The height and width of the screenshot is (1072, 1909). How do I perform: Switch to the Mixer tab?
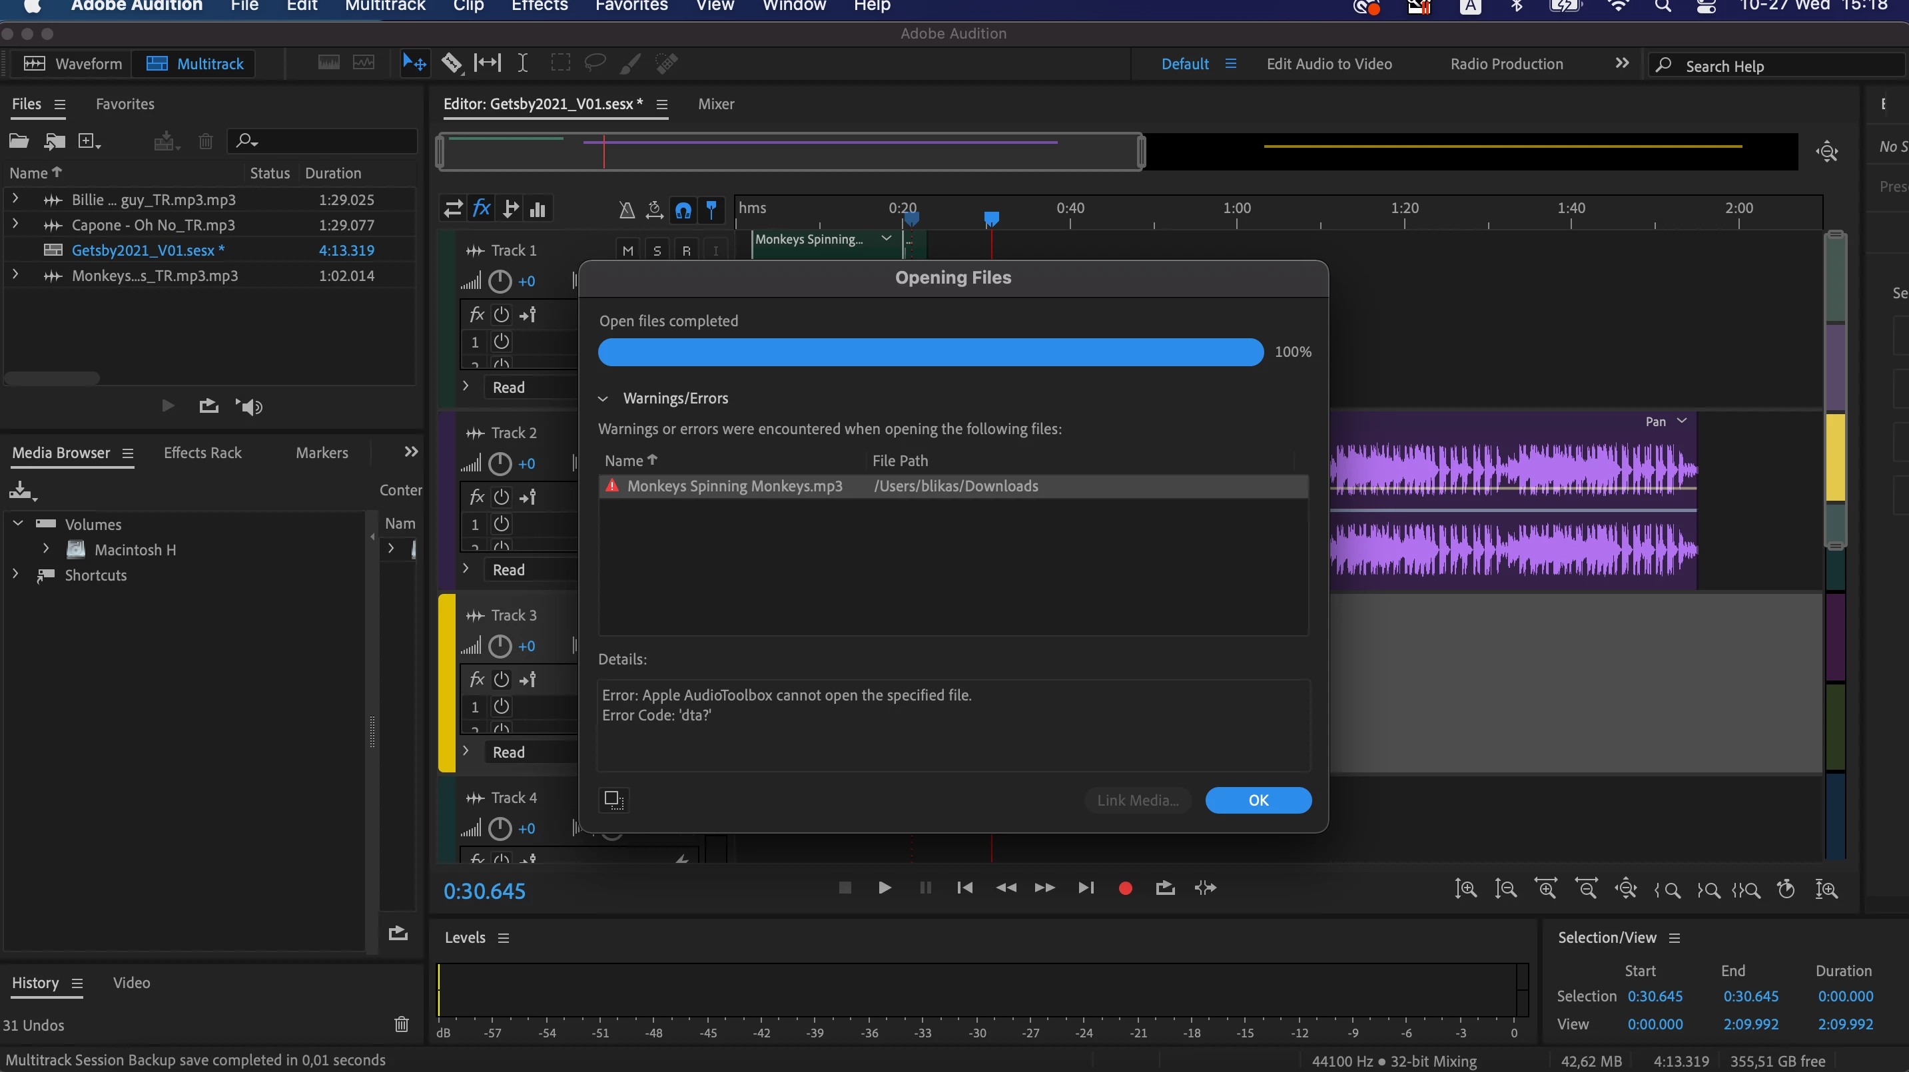coord(715,105)
